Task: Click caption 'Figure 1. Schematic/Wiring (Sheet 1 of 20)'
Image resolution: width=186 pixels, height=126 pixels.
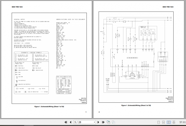Action: [49, 106]
